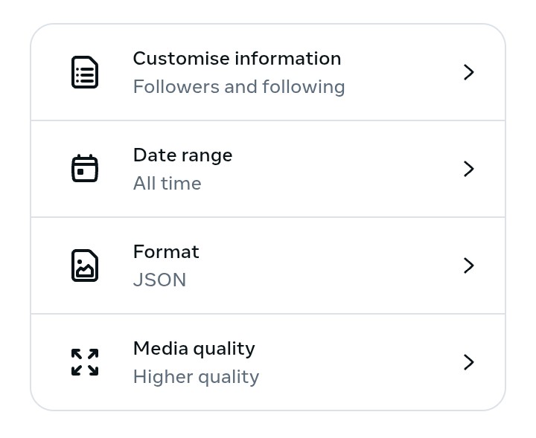536x438 pixels.
Task: Click the Followers and following subtitle
Action: click(239, 87)
